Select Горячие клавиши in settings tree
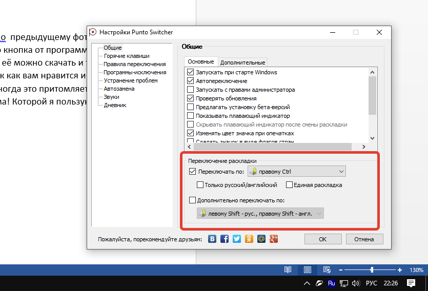This screenshot has width=428, height=291. coord(127,56)
